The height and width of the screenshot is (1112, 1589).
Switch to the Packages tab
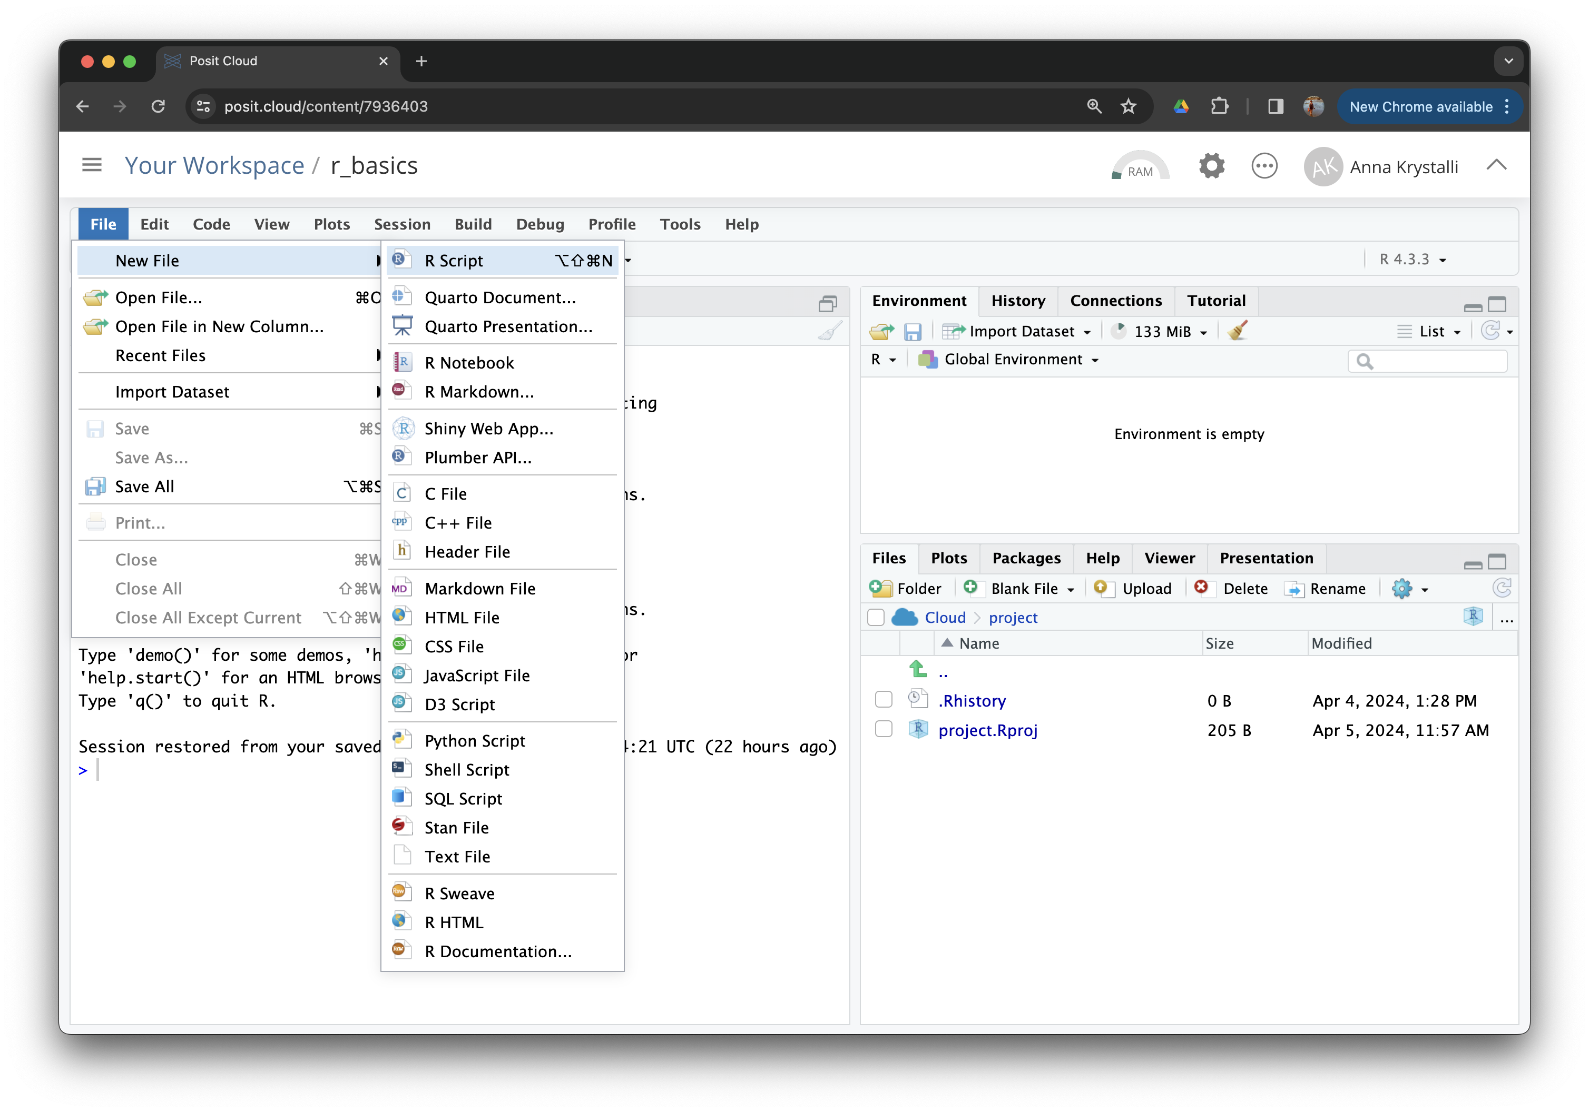[x=1026, y=558]
